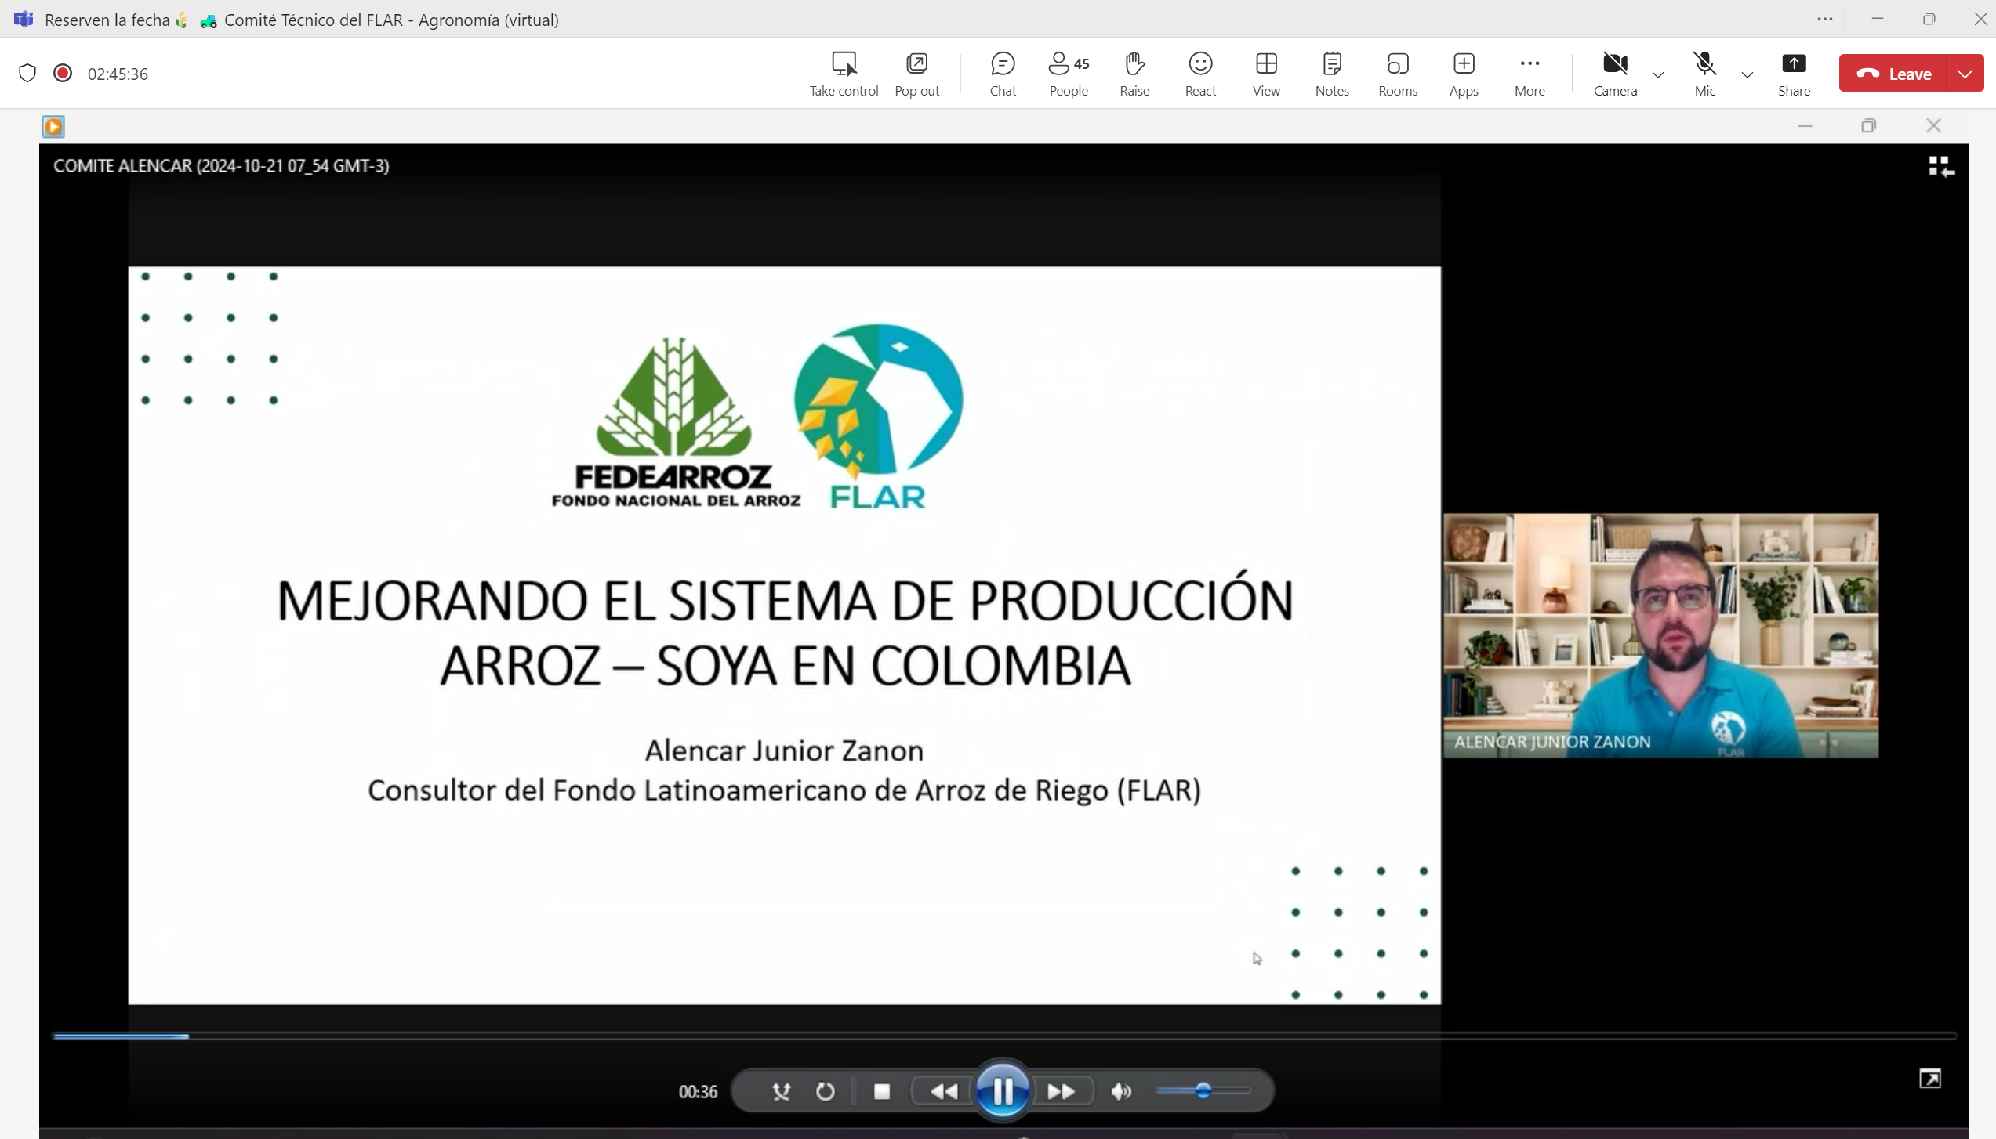Pause the video playback
The width and height of the screenshot is (1996, 1139).
[1003, 1091]
